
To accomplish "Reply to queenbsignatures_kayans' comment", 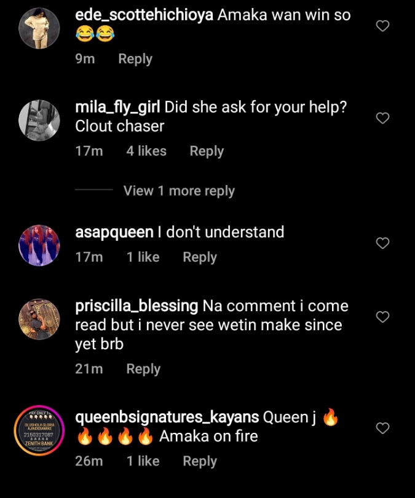I will click(200, 461).
